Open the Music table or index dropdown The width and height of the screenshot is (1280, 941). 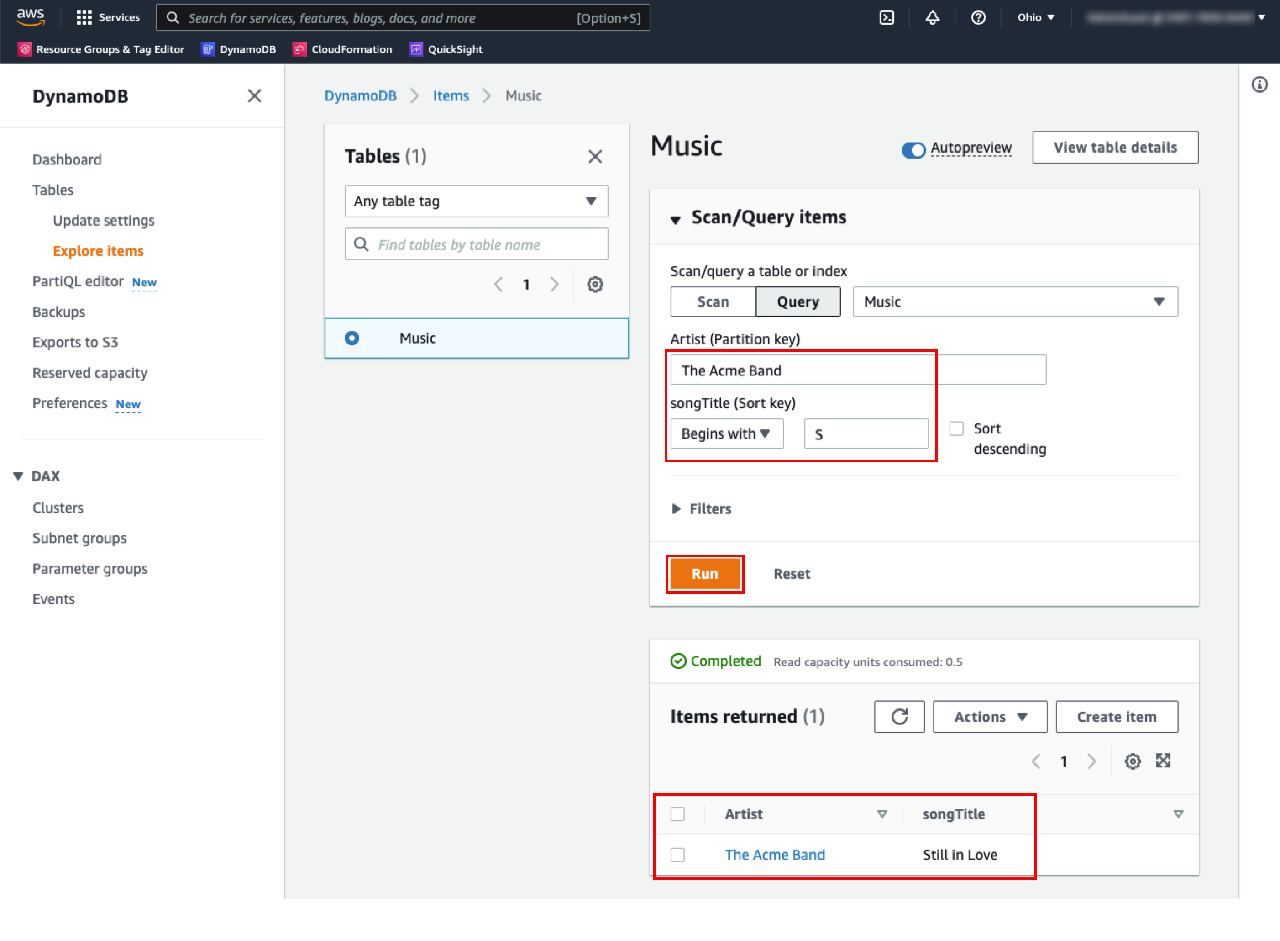coord(1015,302)
